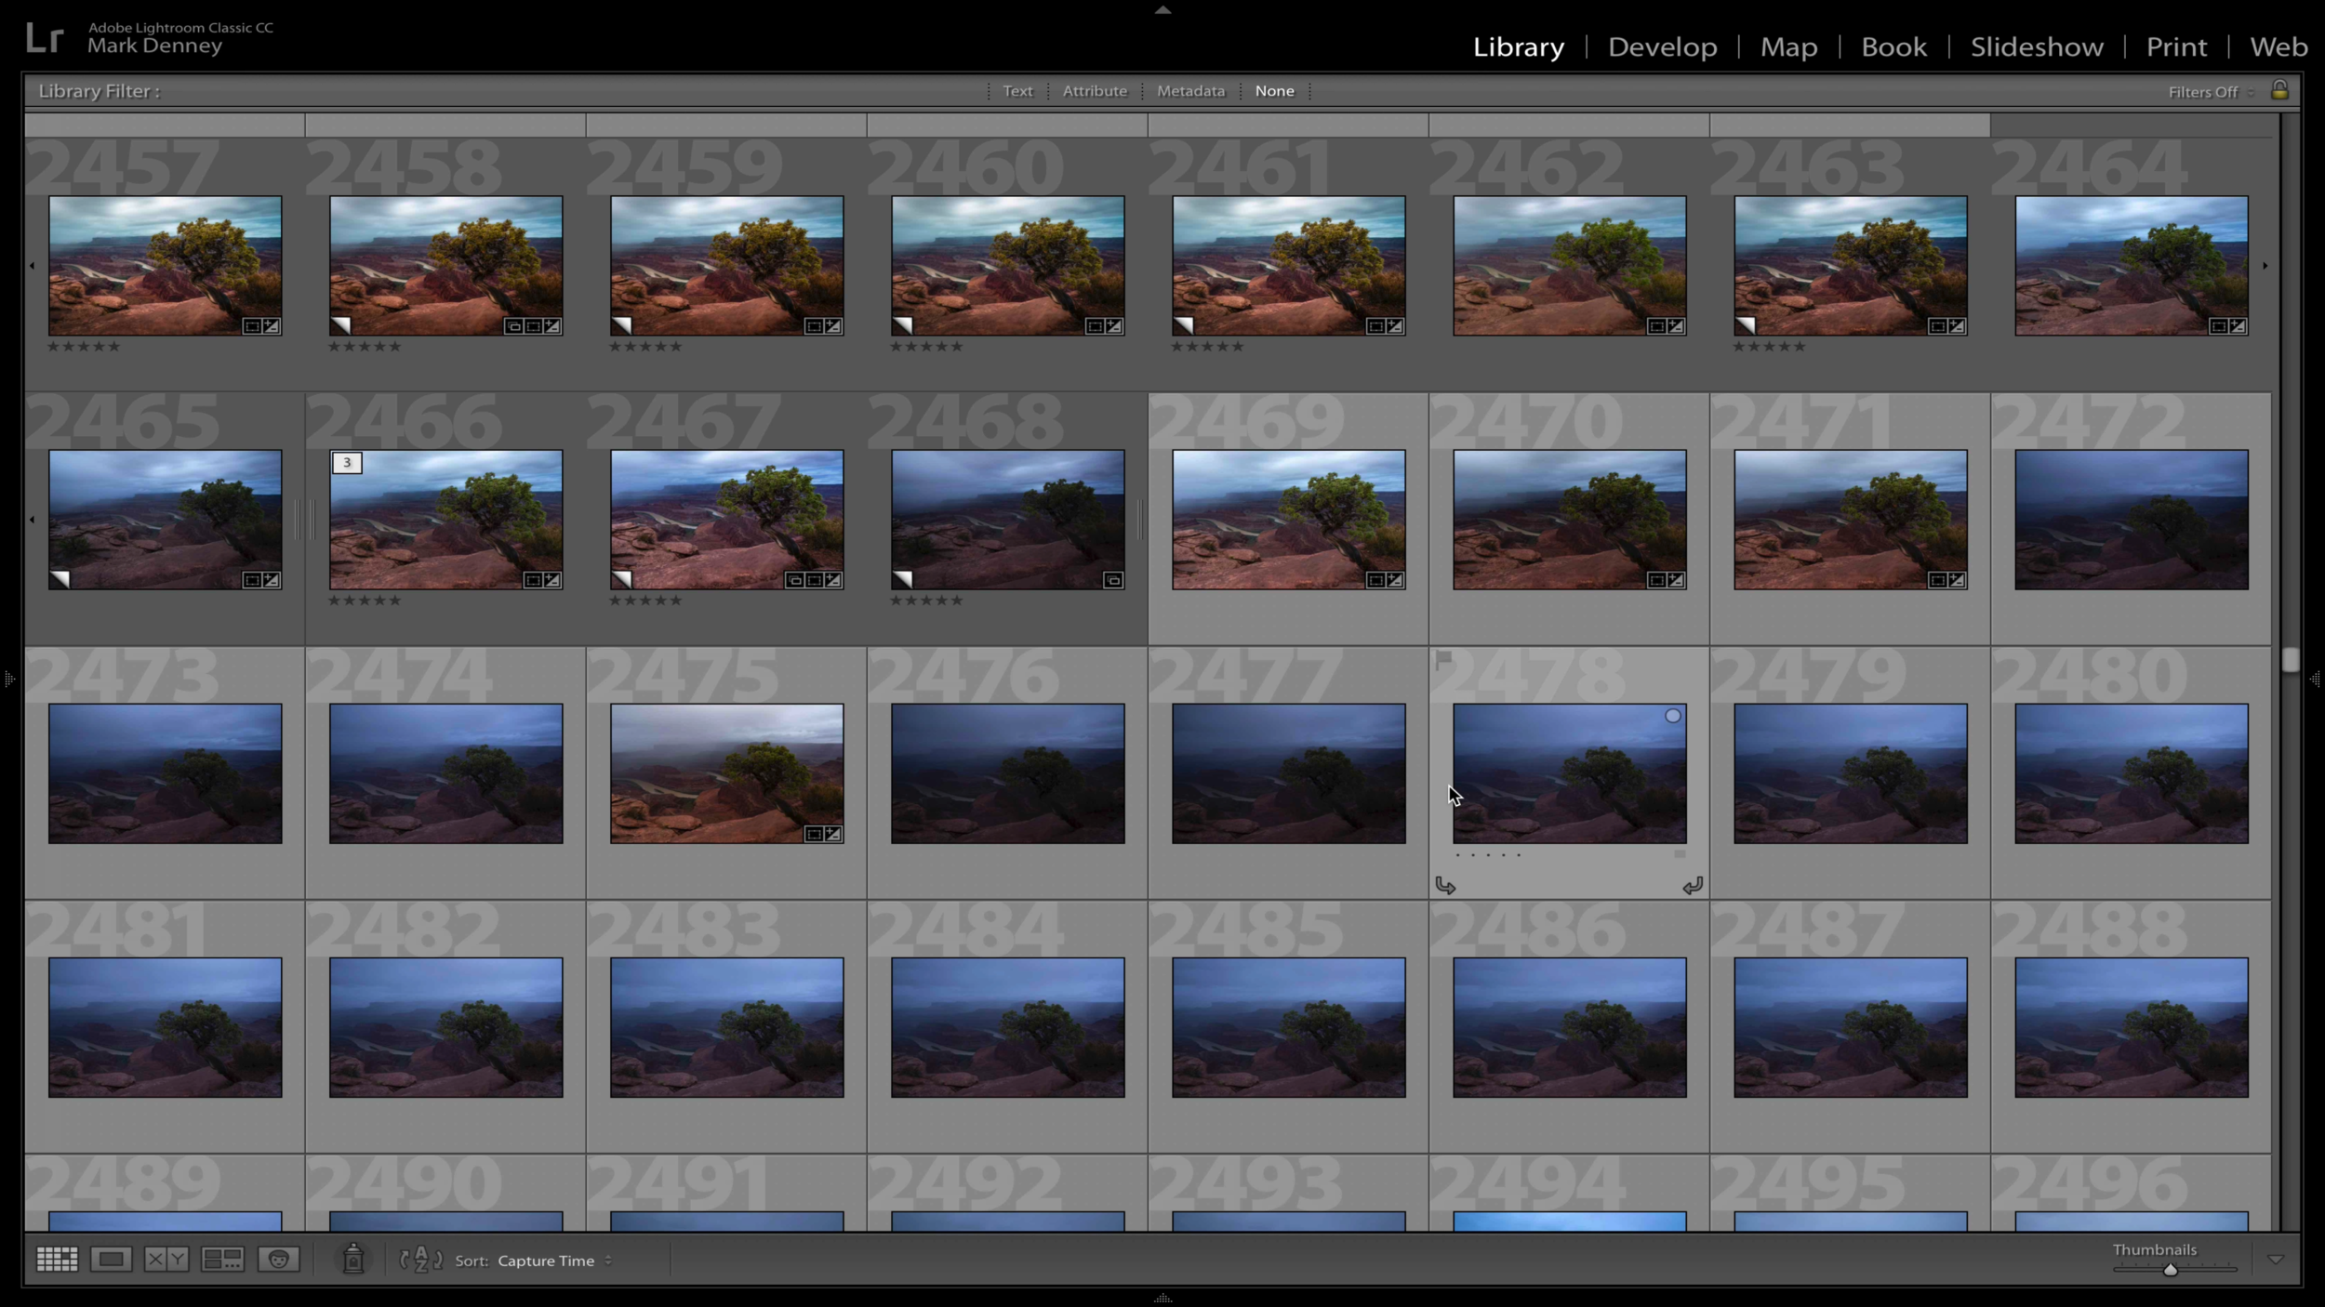
Task: Open Survey view
Action: 222,1260
